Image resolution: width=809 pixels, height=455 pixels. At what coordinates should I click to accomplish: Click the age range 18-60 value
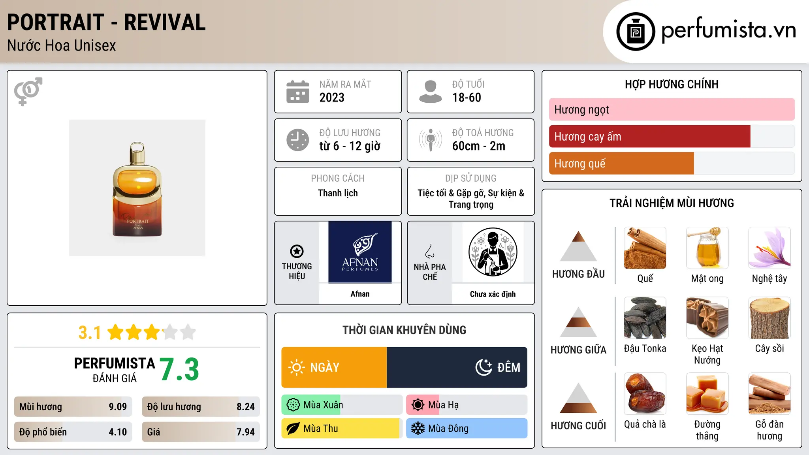click(467, 98)
